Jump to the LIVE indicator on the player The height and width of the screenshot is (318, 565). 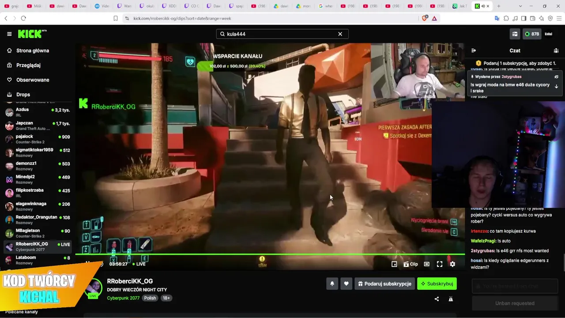139,264
